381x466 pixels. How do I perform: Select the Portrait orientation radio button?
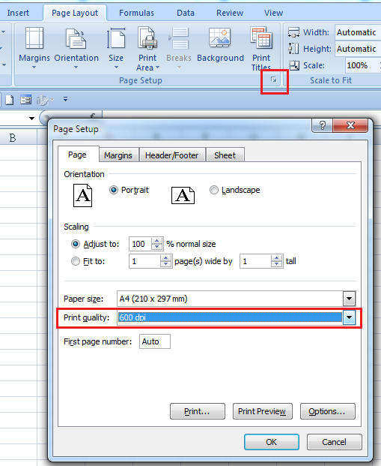click(114, 190)
